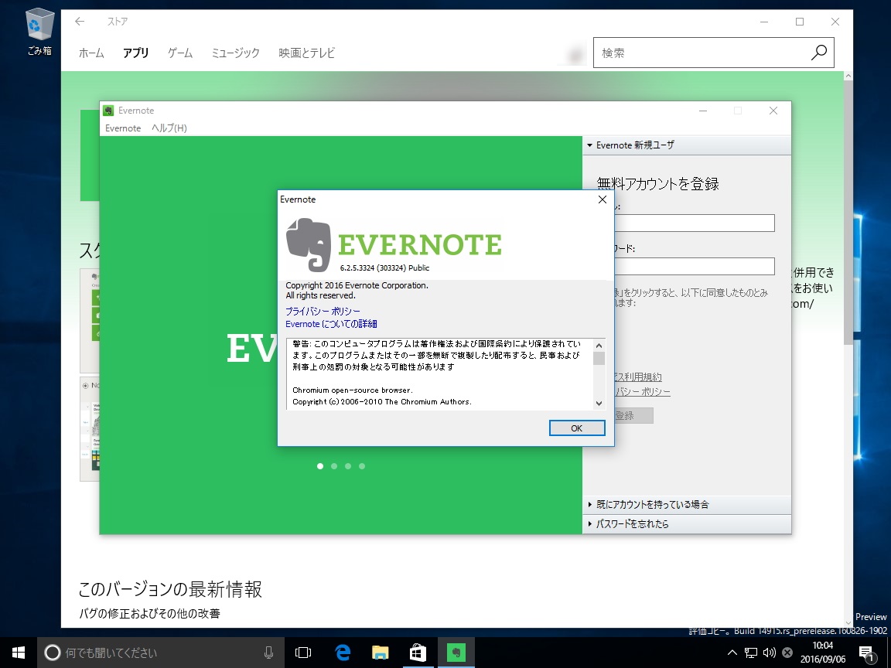
Task: Switch to the ゲーム tab in the Store
Action: (x=179, y=53)
